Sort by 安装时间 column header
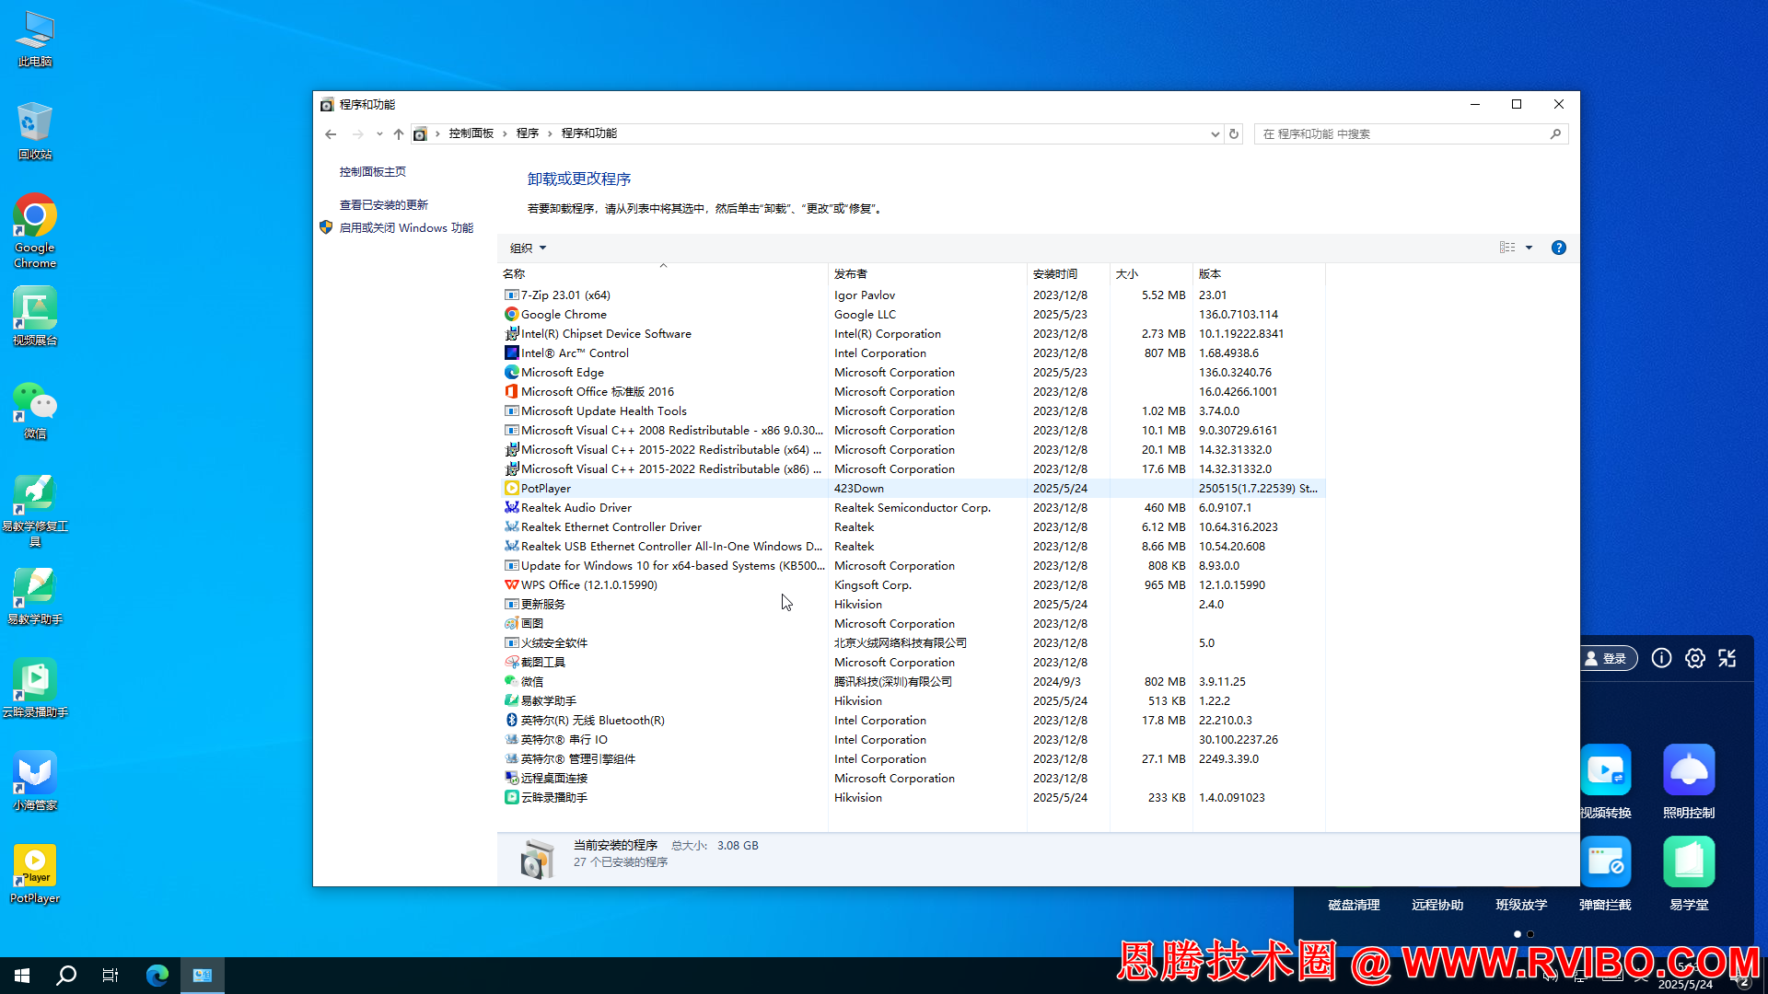The image size is (1768, 994). click(1069, 273)
